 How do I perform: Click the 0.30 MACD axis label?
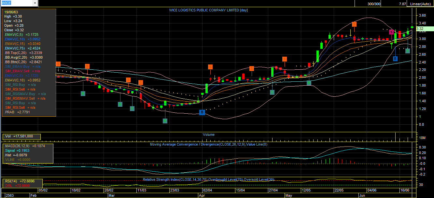422,147
